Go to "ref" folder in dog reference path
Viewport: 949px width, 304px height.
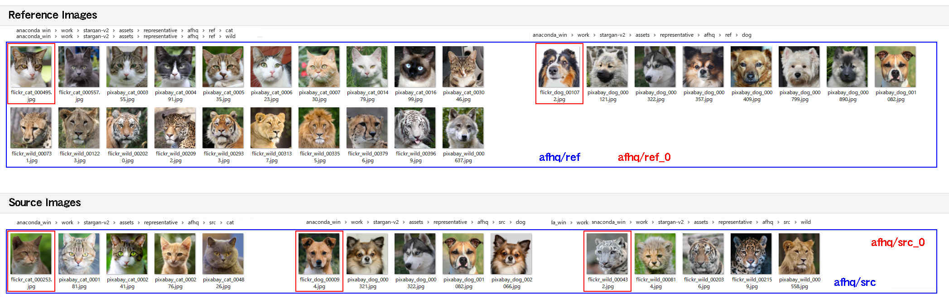pyautogui.click(x=728, y=35)
